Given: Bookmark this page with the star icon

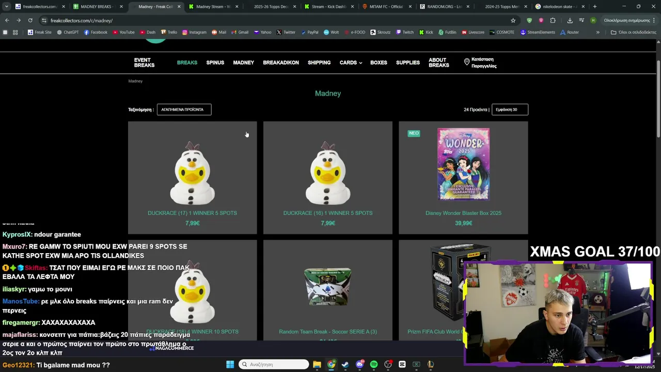Looking at the screenshot, I should pyautogui.click(x=513, y=20).
